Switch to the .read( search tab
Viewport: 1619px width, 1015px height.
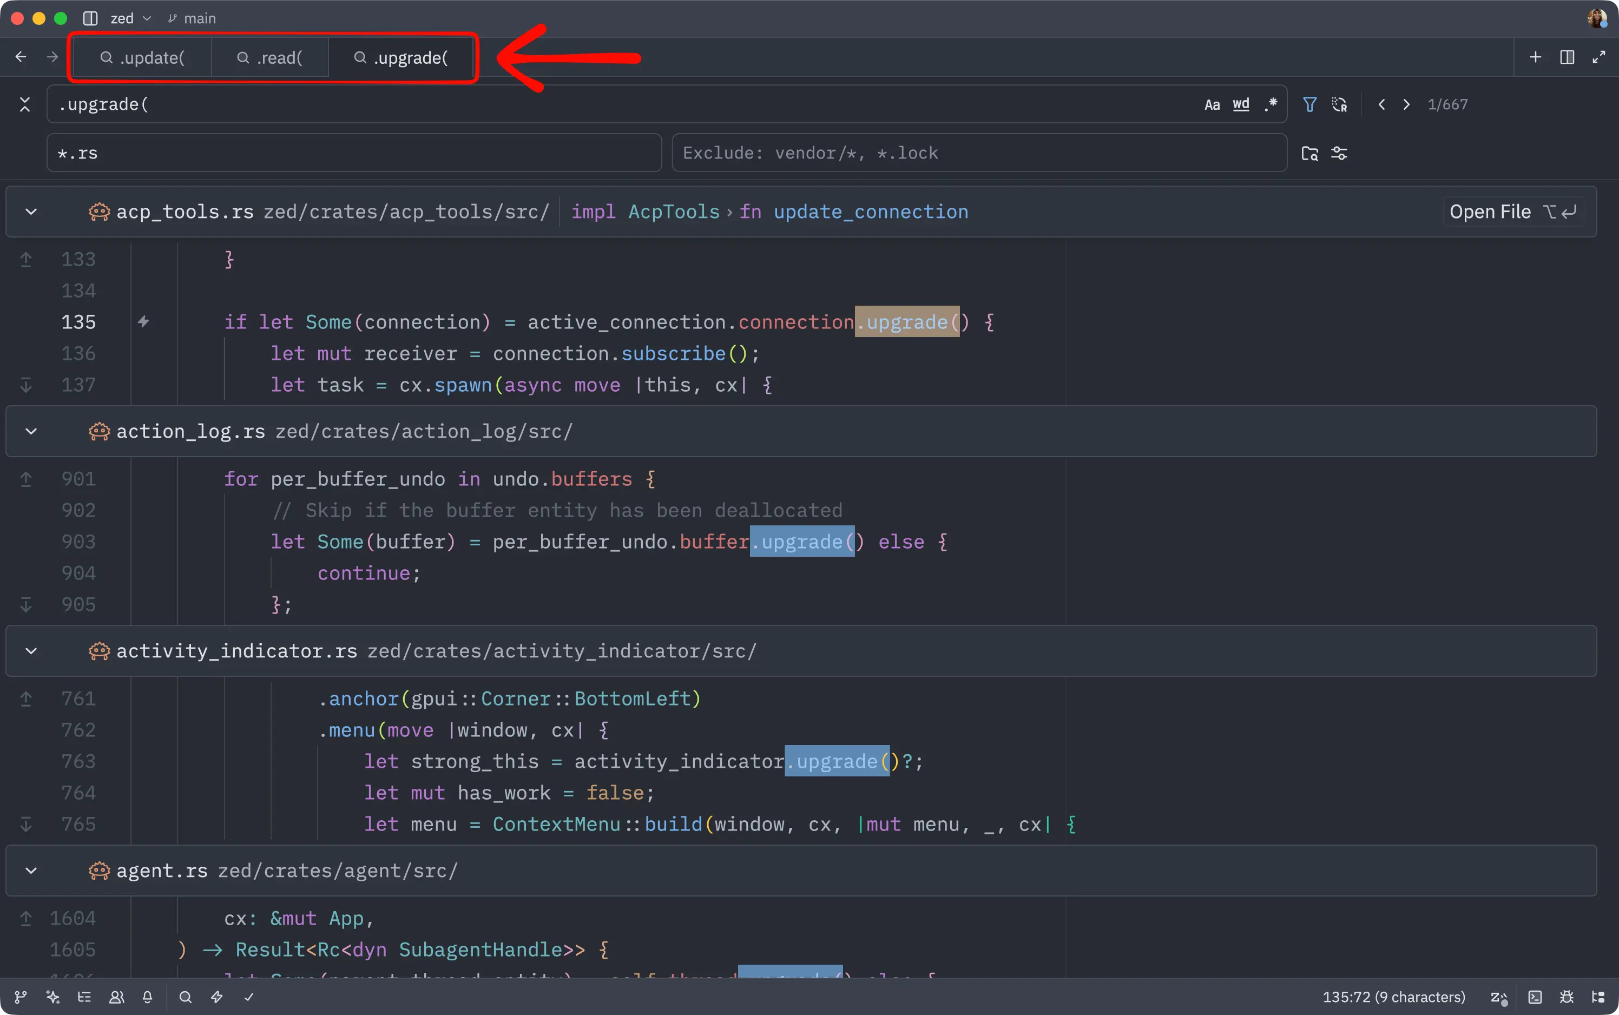click(x=270, y=58)
